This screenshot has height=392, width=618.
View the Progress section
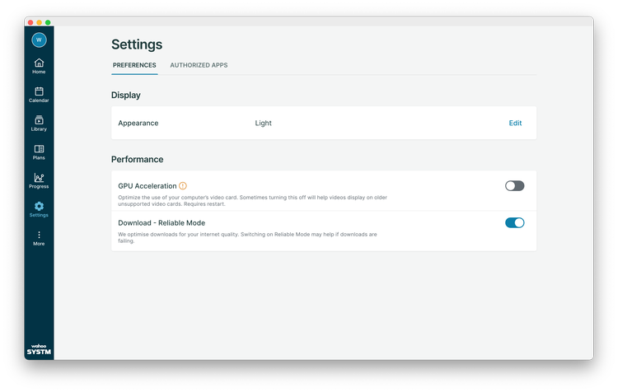pos(39,181)
